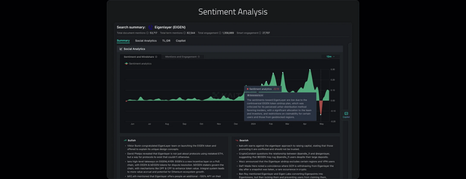Click the Dec label on the chart axis
Image resolution: width=466 pixels, height=179 pixels.
pyautogui.click(x=236, y=124)
